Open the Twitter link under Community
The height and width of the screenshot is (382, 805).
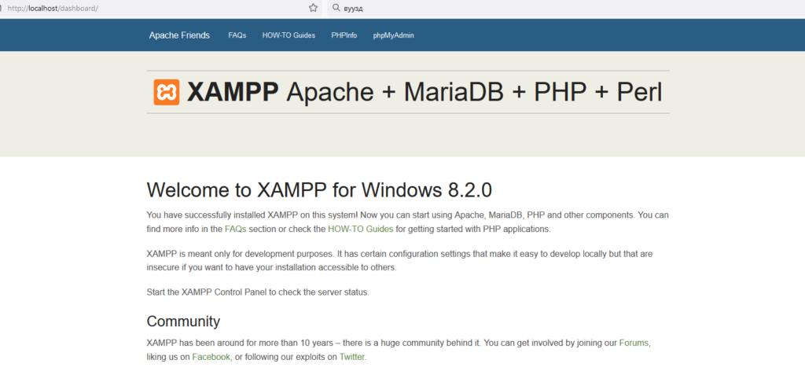click(352, 357)
